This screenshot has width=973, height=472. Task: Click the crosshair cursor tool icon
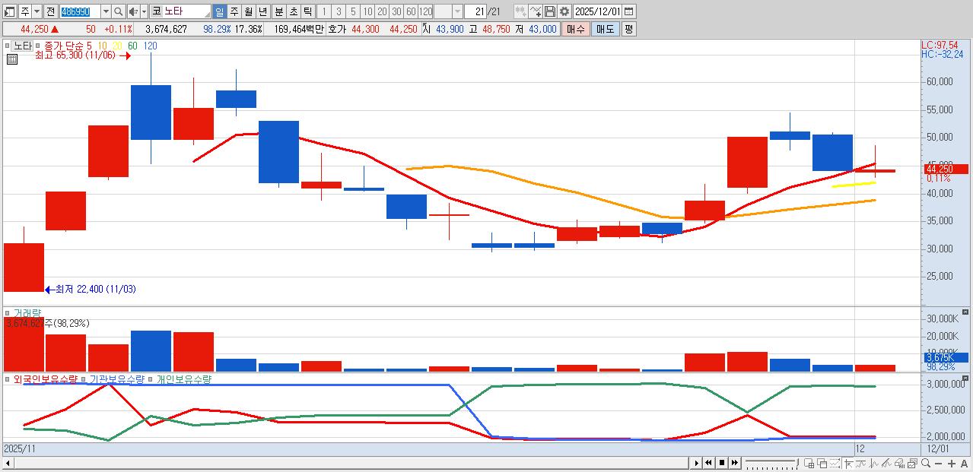pyautogui.click(x=848, y=463)
